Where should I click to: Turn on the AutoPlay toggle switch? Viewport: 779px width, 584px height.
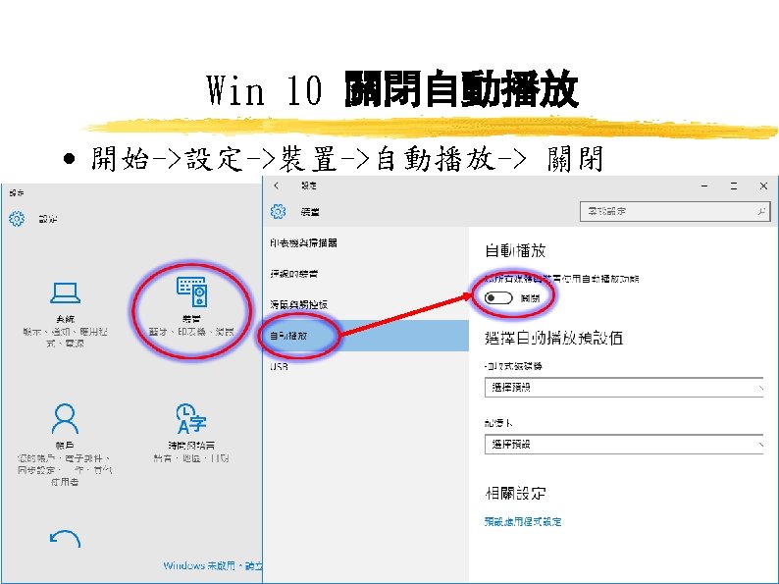pos(498,297)
